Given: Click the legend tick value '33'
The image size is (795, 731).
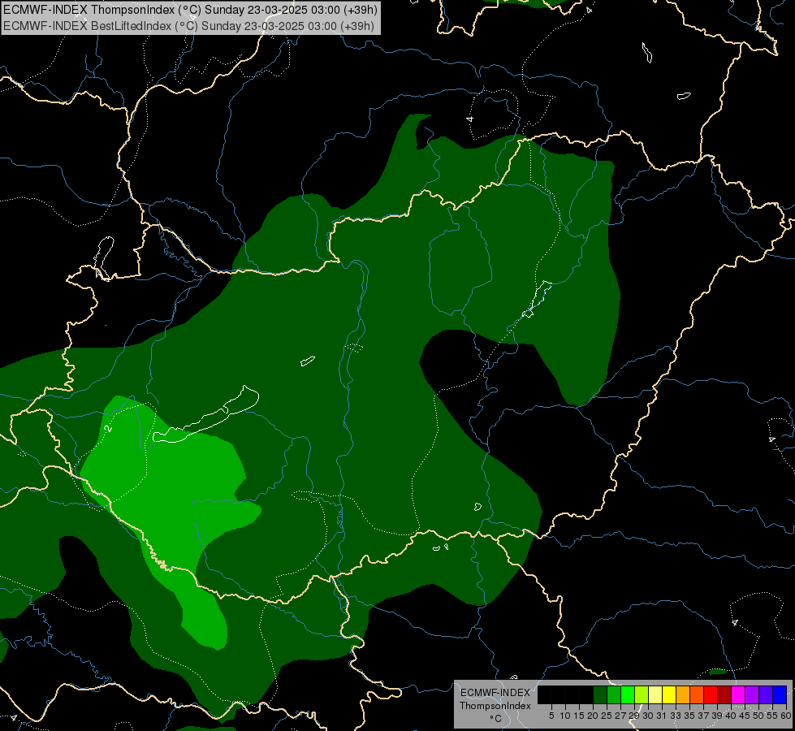Looking at the screenshot, I should tap(676, 716).
